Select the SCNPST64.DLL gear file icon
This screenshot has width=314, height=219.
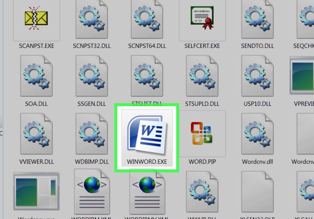(x=147, y=19)
